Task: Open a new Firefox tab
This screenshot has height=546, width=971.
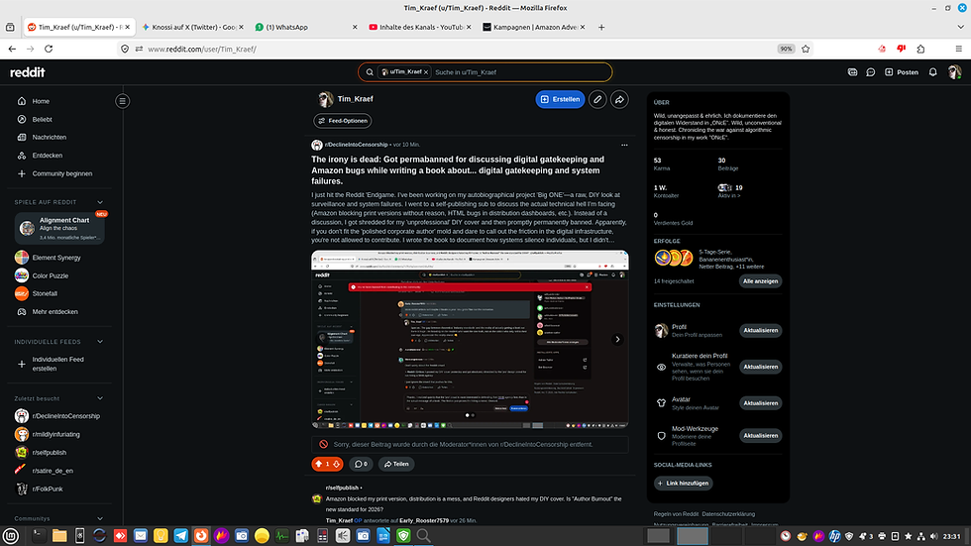Action: 601,27
